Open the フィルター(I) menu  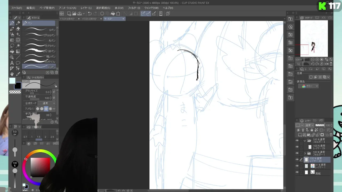134,8
